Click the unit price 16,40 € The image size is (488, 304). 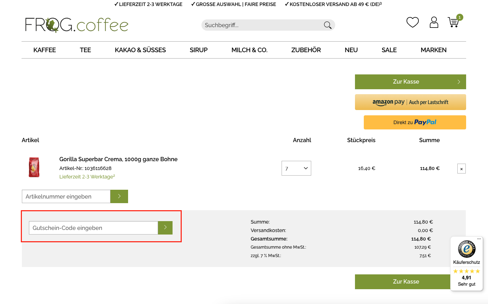coord(367,169)
